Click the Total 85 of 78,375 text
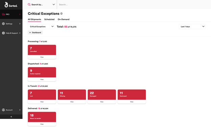This screenshot has height=134, width=211. [x=67, y=27]
